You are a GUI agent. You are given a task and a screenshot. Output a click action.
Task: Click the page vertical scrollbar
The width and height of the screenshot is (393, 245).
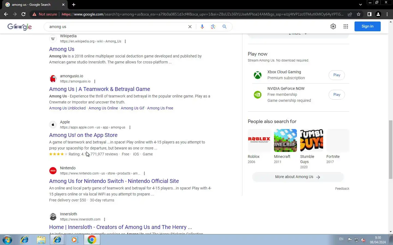(391, 150)
